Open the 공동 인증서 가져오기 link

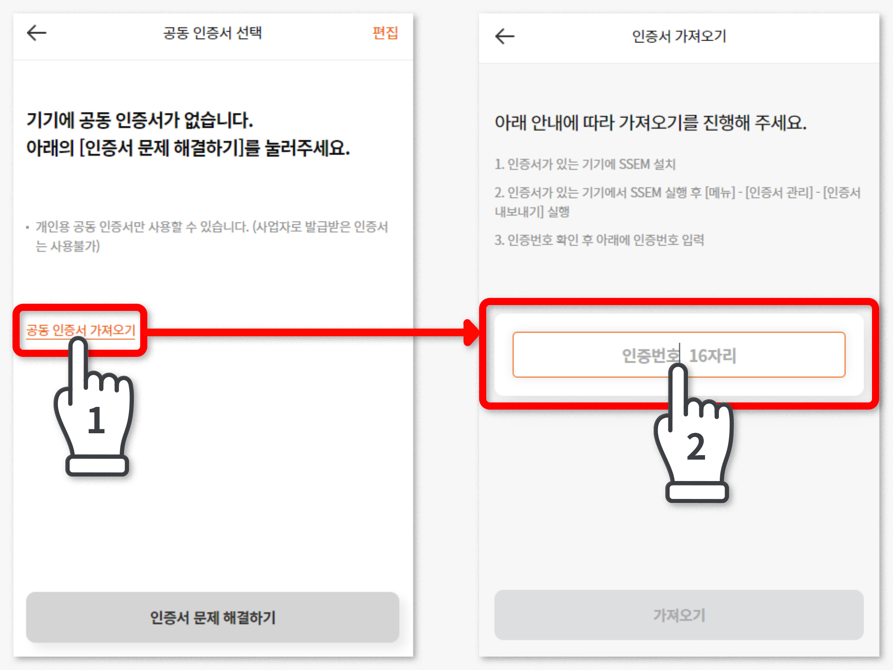(x=81, y=330)
